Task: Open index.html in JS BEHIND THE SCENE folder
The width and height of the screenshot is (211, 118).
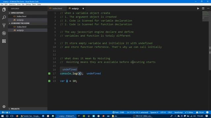Action: [28, 27]
